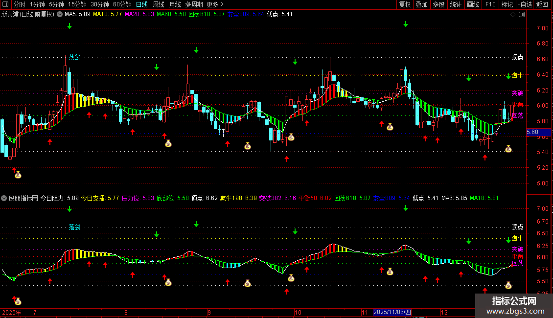
Task: Click the 顶点 level label in main chart
Action: pyautogui.click(x=517, y=57)
